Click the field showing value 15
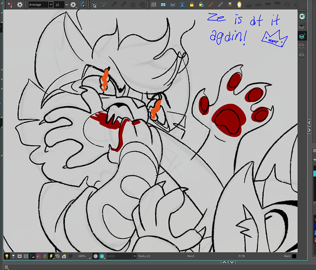The width and height of the screenshot is (316, 270). click(x=59, y=5)
